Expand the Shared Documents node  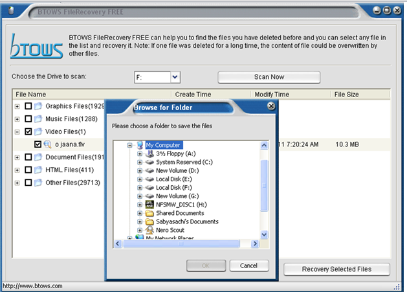pyautogui.click(x=140, y=213)
